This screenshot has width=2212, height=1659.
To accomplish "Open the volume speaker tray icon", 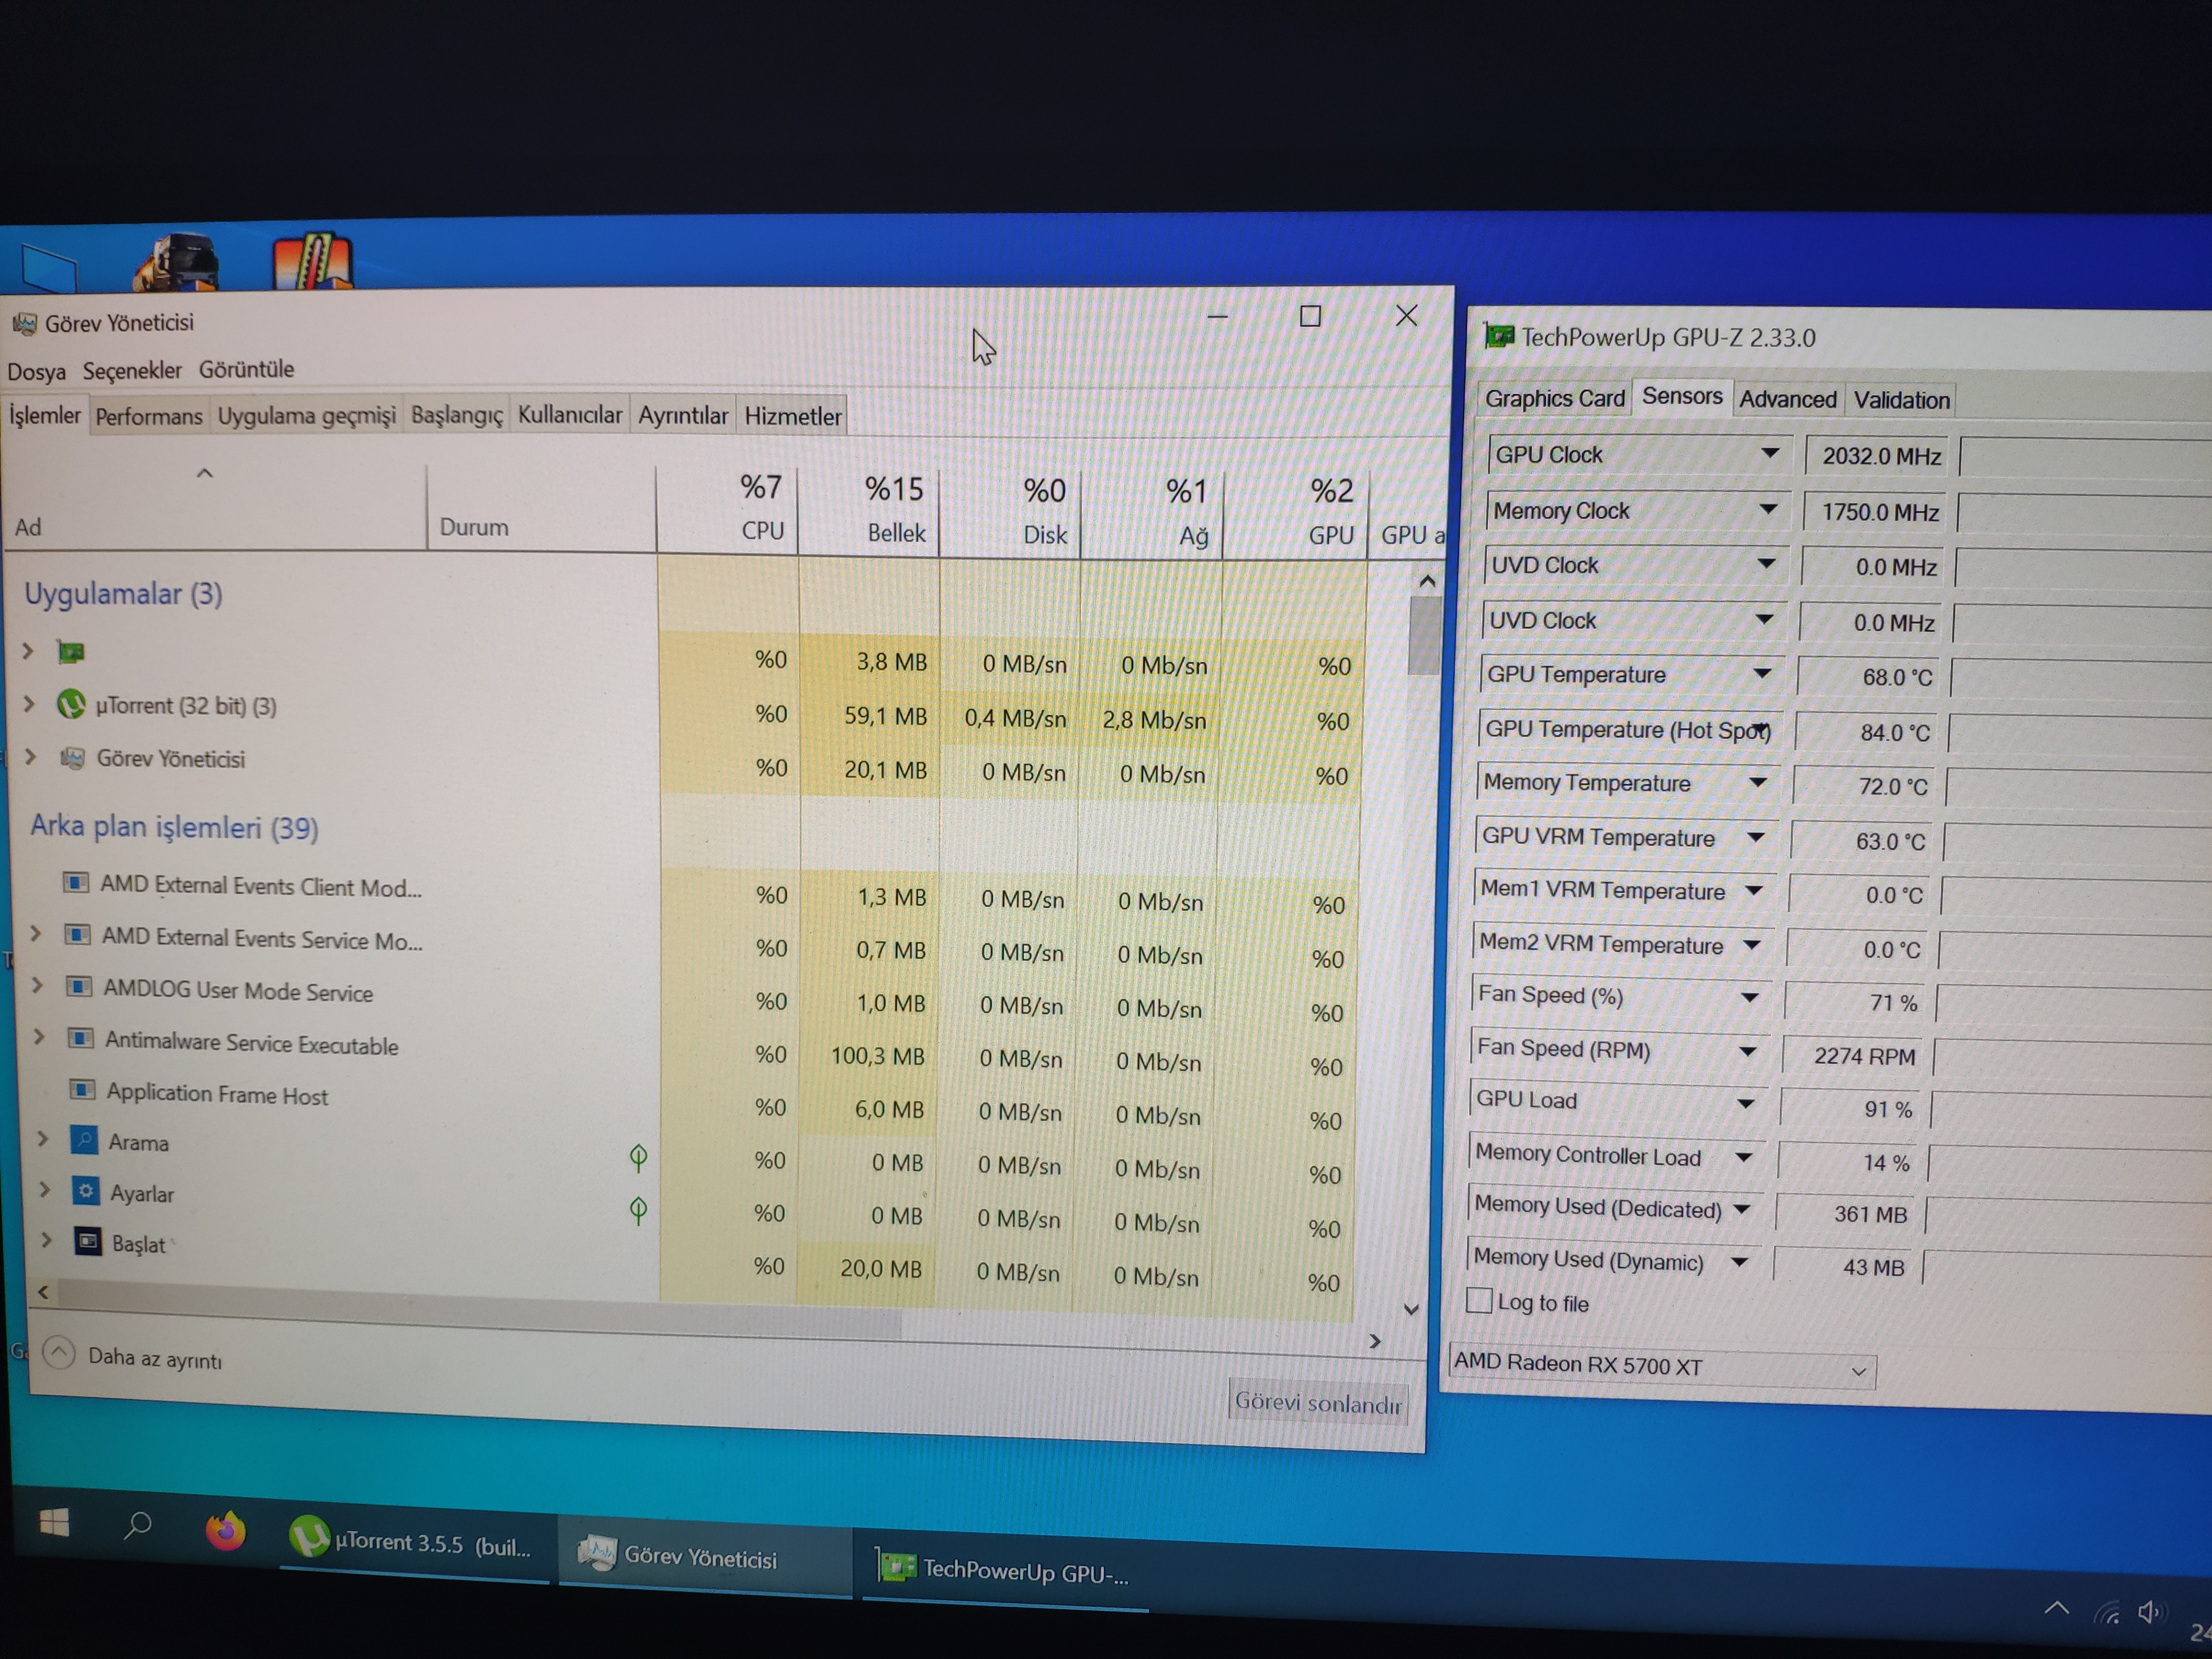I will pyautogui.click(x=2151, y=1612).
